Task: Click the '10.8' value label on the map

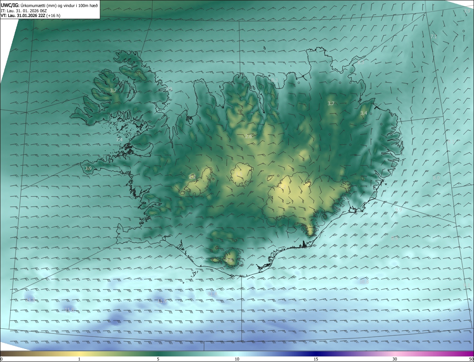Action: (x=364, y=282)
